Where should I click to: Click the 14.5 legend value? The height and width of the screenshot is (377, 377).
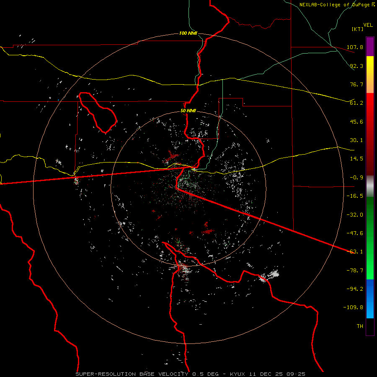point(356,159)
